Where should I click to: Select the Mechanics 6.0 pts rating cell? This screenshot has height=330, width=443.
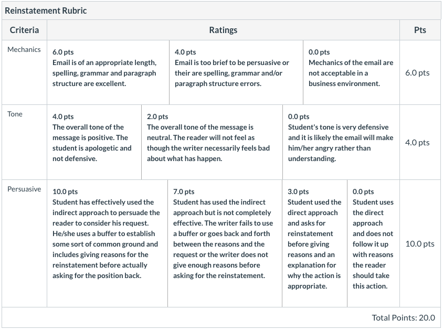tap(108, 72)
